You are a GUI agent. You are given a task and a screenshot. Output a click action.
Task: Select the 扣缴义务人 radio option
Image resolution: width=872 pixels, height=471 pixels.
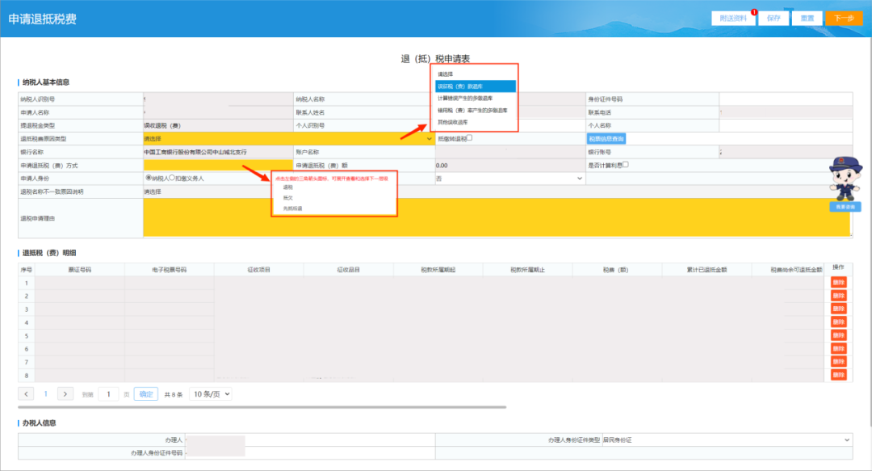(172, 178)
